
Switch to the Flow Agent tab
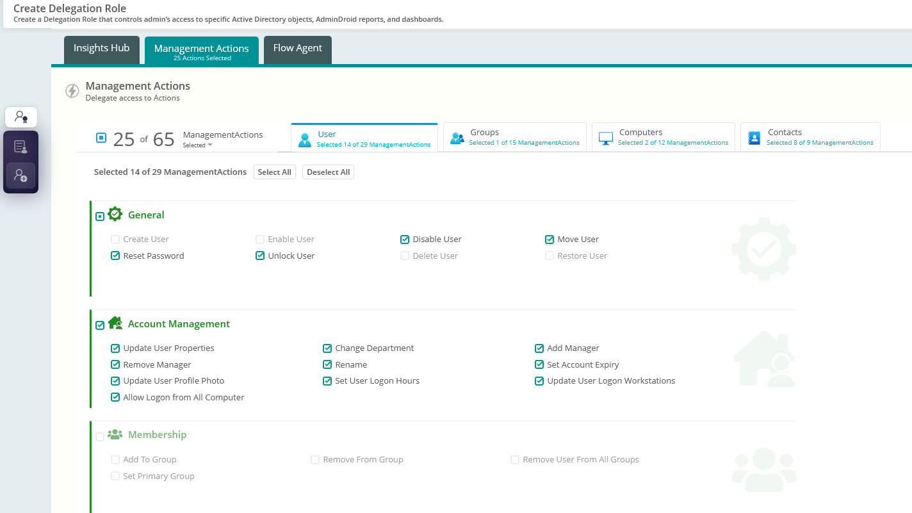pyautogui.click(x=297, y=47)
